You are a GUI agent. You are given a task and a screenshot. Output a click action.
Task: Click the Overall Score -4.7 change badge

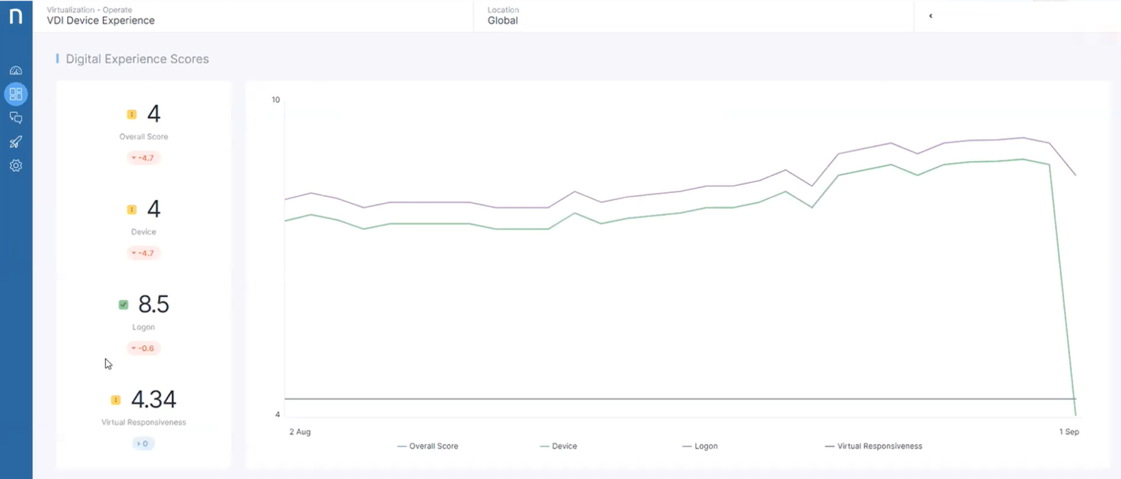144,158
